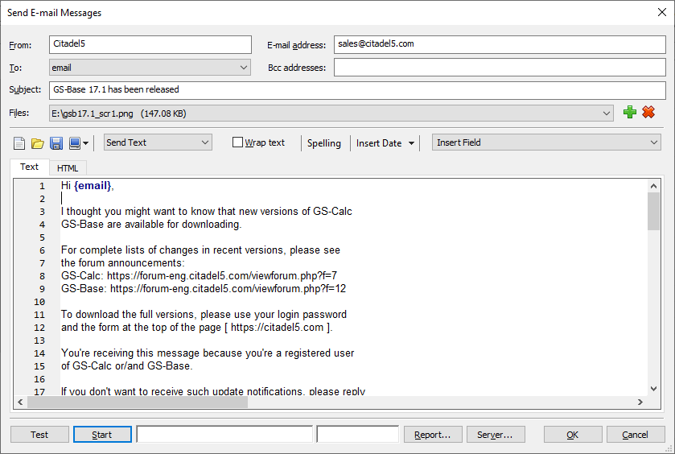Click the From name input field
The height and width of the screenshot is (454, 675).
pos(150,44)
